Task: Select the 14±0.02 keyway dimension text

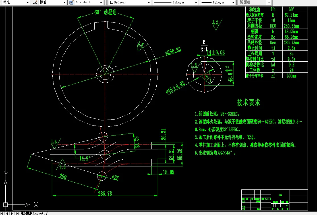Action: click(x=216, y=53)
